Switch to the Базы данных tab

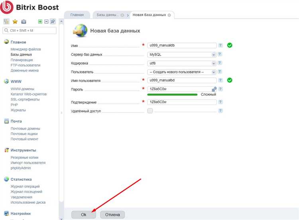[107, 15]
